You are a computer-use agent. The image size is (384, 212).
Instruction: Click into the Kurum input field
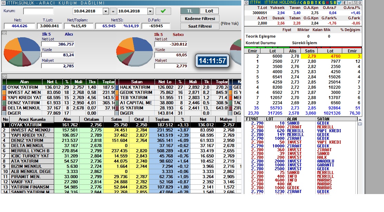(x=38, y=11)
